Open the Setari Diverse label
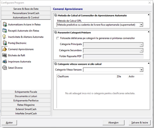 (15, 68)
